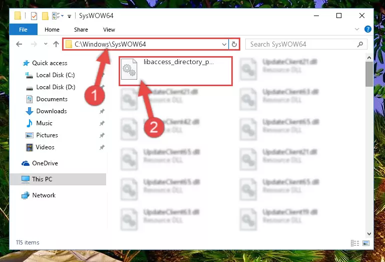Switch to Details view in status bar
385x262 pixels.
pos(355,243)
